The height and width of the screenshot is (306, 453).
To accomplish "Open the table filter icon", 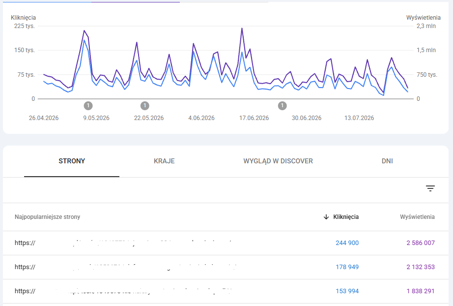I will pyautogui.click(x=430, y=188).
